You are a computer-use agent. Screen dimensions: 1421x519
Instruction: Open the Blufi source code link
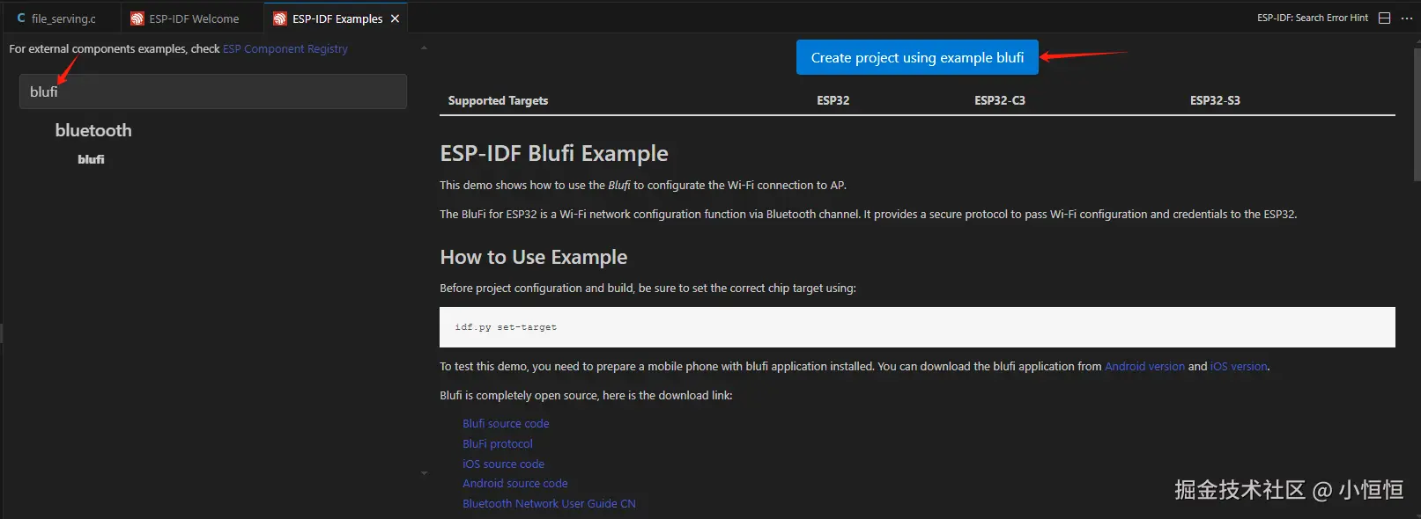(506, 423)
